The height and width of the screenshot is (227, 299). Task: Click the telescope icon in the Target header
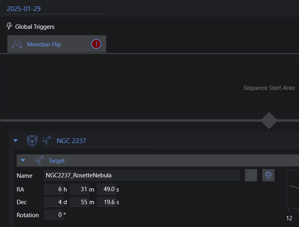coord(39,160)
